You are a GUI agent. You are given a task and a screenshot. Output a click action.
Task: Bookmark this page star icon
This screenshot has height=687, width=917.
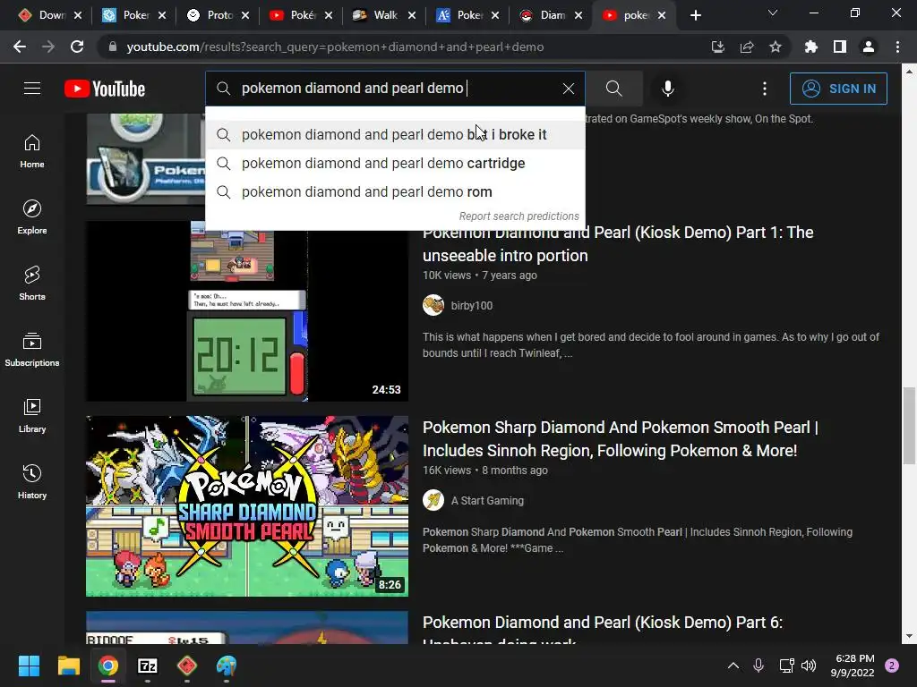(775, 47)
